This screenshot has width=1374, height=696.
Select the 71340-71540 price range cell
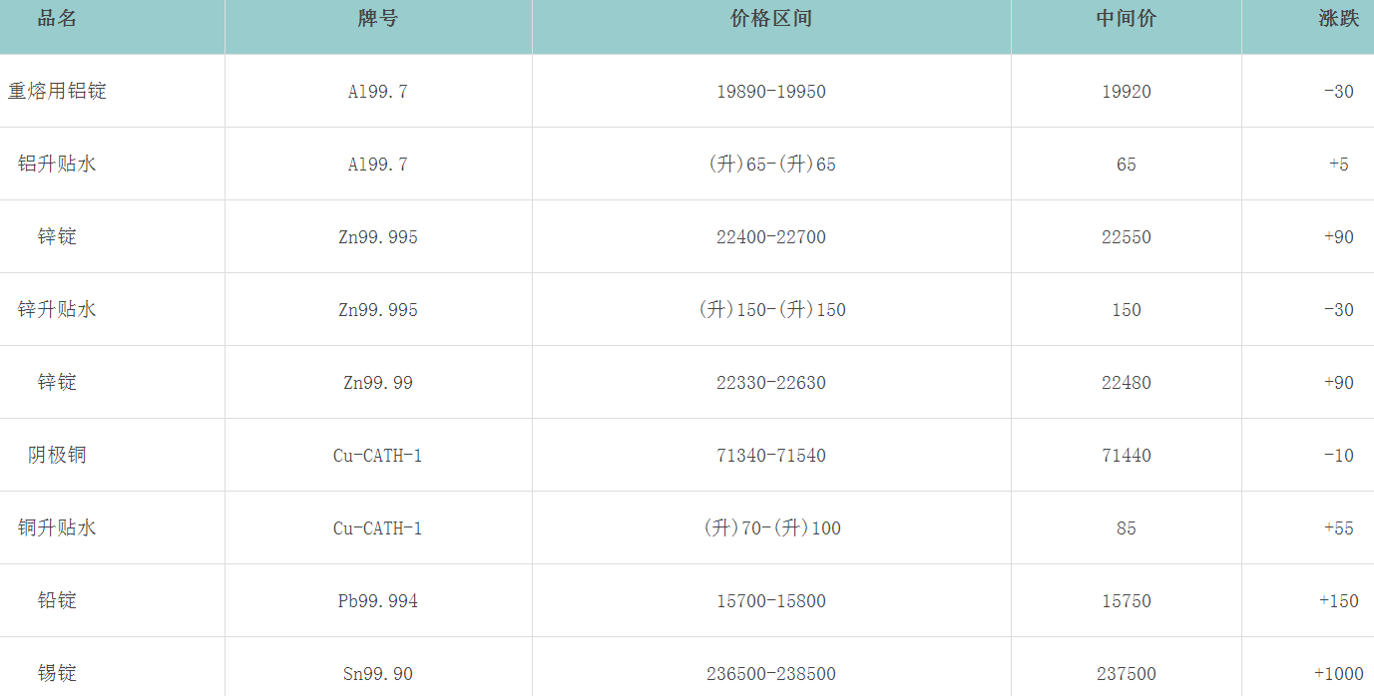click(x=770, y=456)
